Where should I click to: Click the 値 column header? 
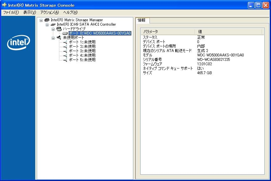point(229,32)
